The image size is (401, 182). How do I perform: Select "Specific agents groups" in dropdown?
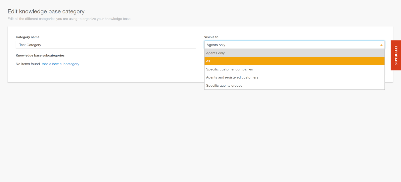click(x=224, y=86)
